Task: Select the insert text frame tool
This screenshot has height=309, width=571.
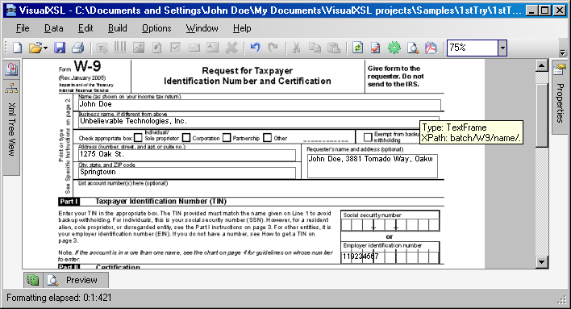Action: pyautogui.click(x=102, y=48)
